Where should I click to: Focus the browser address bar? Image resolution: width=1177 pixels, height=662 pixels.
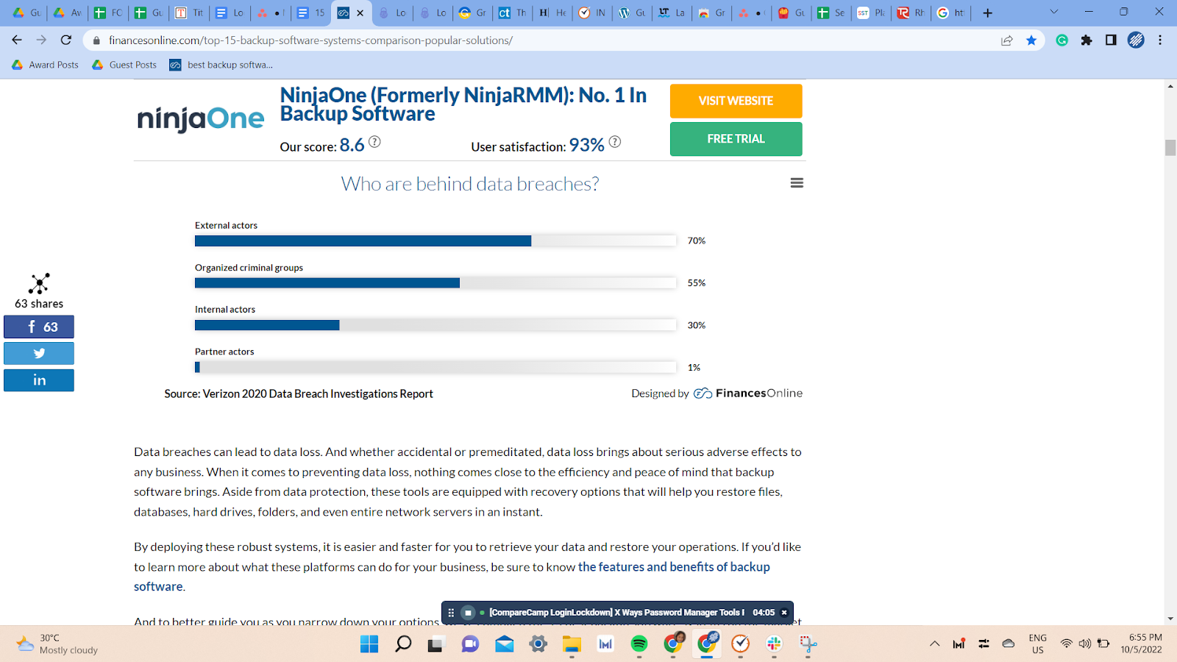pyautogui.click(x=544, y=40)
